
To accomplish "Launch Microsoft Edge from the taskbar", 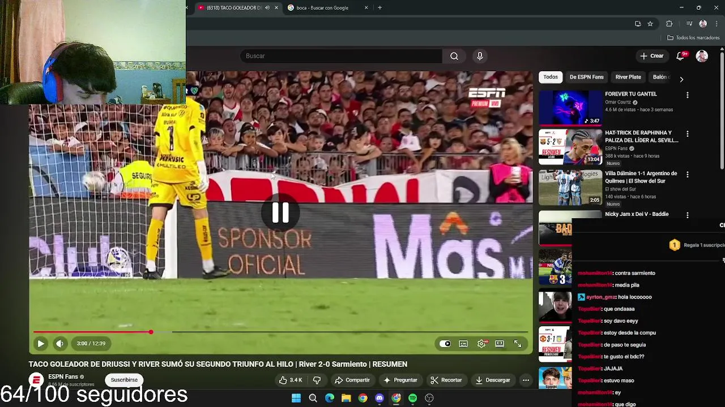I will coord(329,398).
